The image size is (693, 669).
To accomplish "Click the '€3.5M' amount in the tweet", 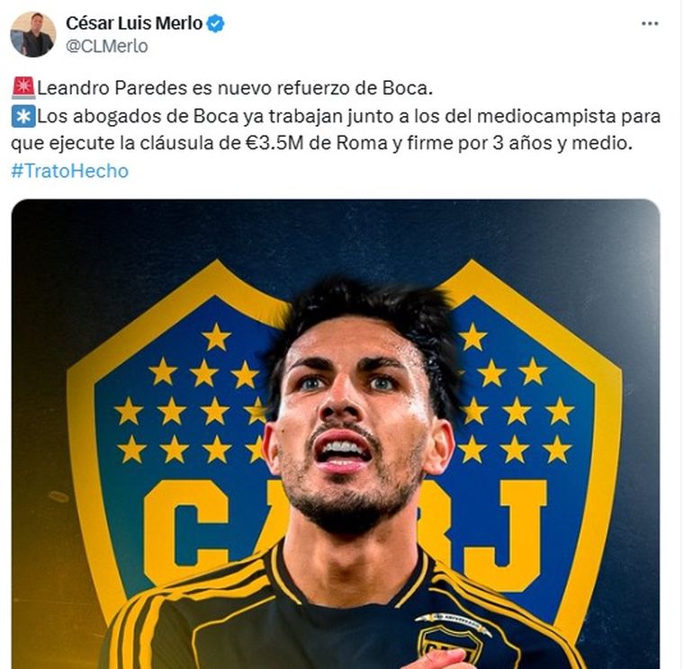I will click(274, 143).
